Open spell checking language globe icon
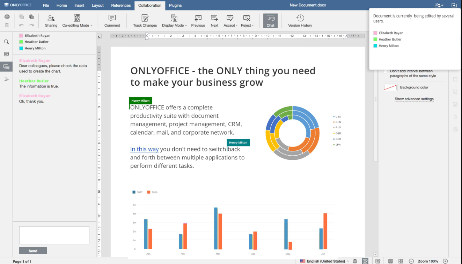The height and width of the screenshot is (264, 462). [x=355, y=261]
